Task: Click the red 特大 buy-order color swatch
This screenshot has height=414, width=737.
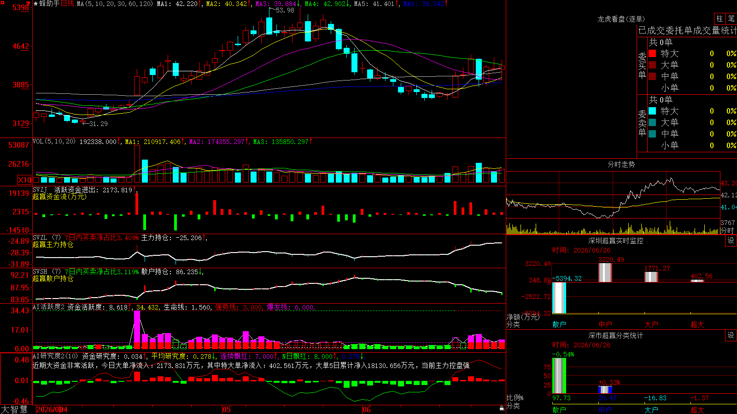Action: (652, 53)
